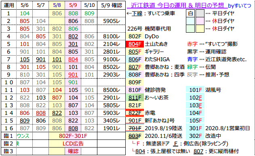Select the 901F 新『あかね』号 entry
This screenshot has width=255, height=156.
click(150, 121)
